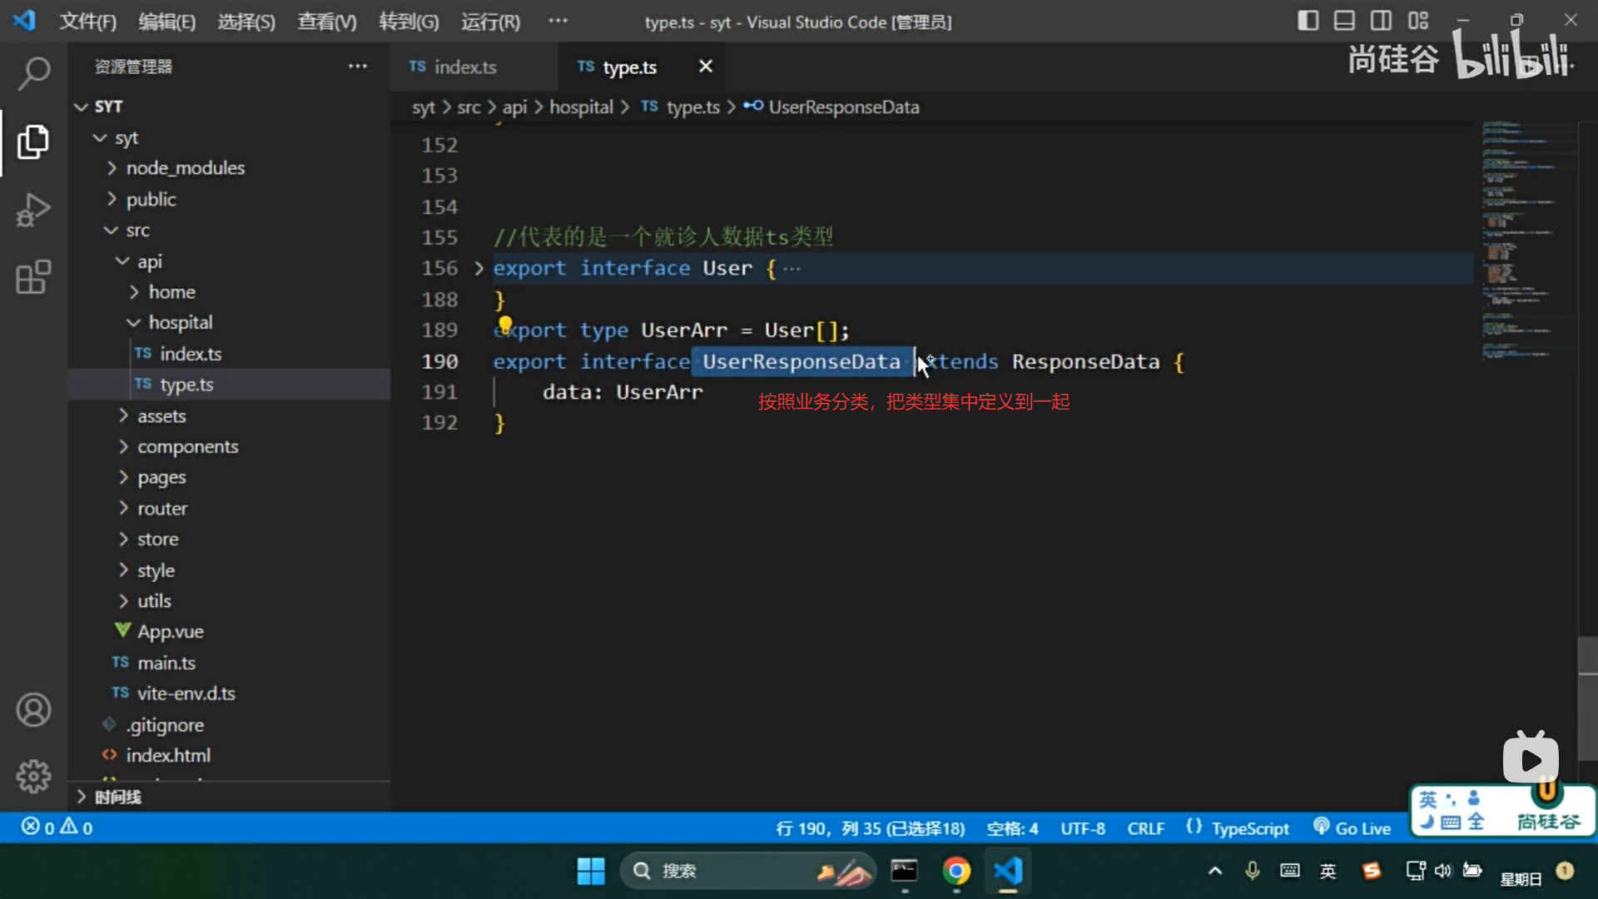Open the Accounts icon in activity bar
1598x899 pixels.
coord(33,710)
